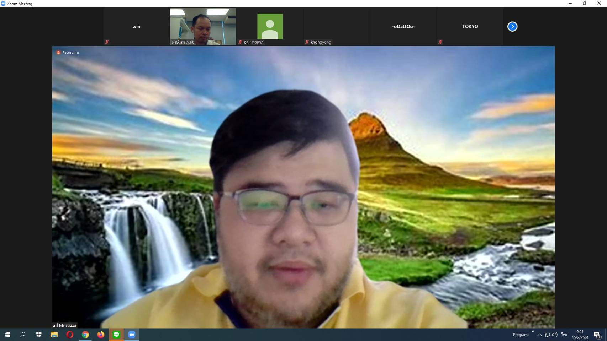This screenshot has width=607, height=341.
Task: Open File Explorer from the taskbar
Action: tap(54, 335)
